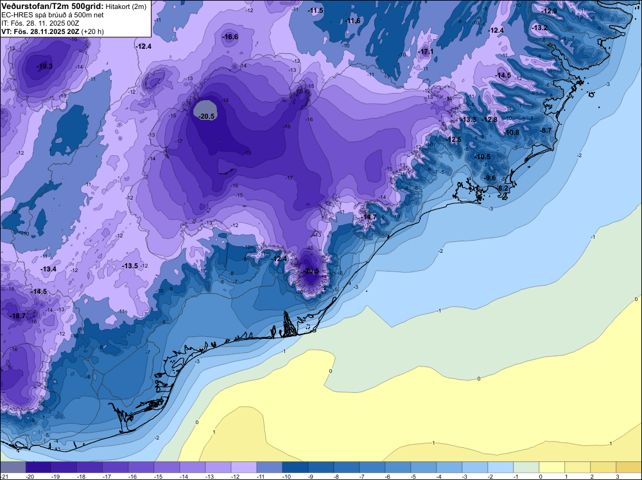The image size is (642, 480).
Task: Click the -13.3 temperature label
Action: coord(469,119)
